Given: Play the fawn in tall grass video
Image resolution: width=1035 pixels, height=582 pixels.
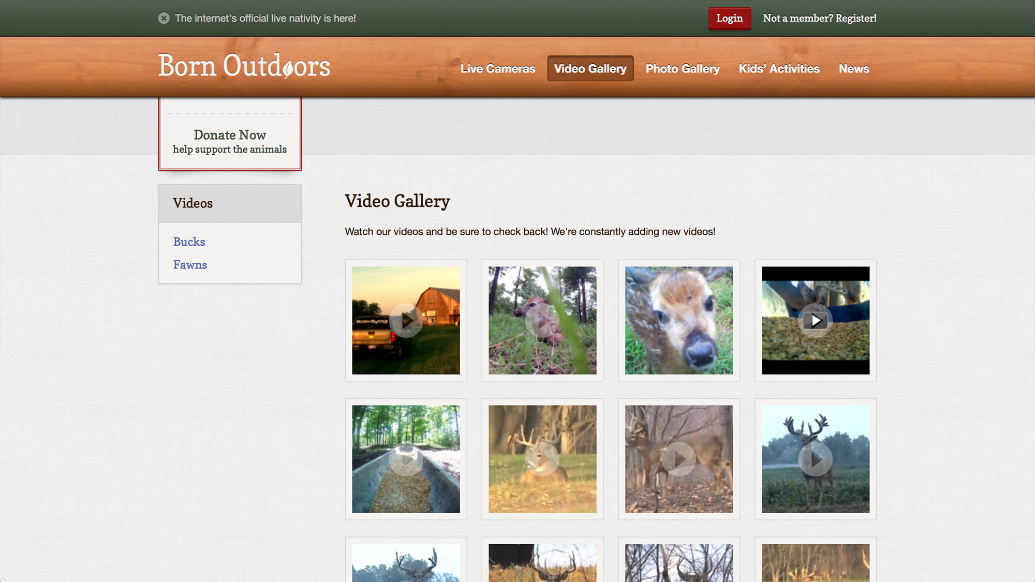Looking at the screenshot, I should tap(542, 321).
